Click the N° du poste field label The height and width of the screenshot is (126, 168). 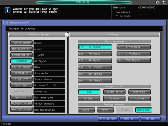point(123,16)
